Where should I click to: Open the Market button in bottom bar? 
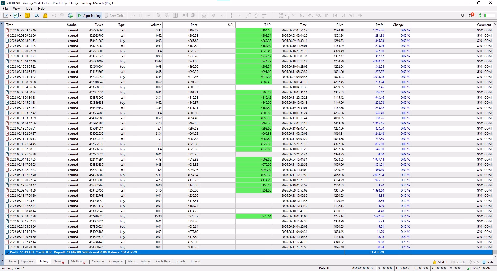point(440,262)
